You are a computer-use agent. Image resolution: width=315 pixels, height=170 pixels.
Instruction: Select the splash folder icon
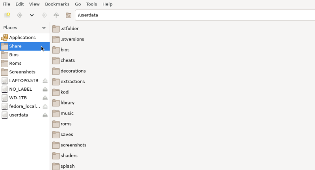click(56, 166)
